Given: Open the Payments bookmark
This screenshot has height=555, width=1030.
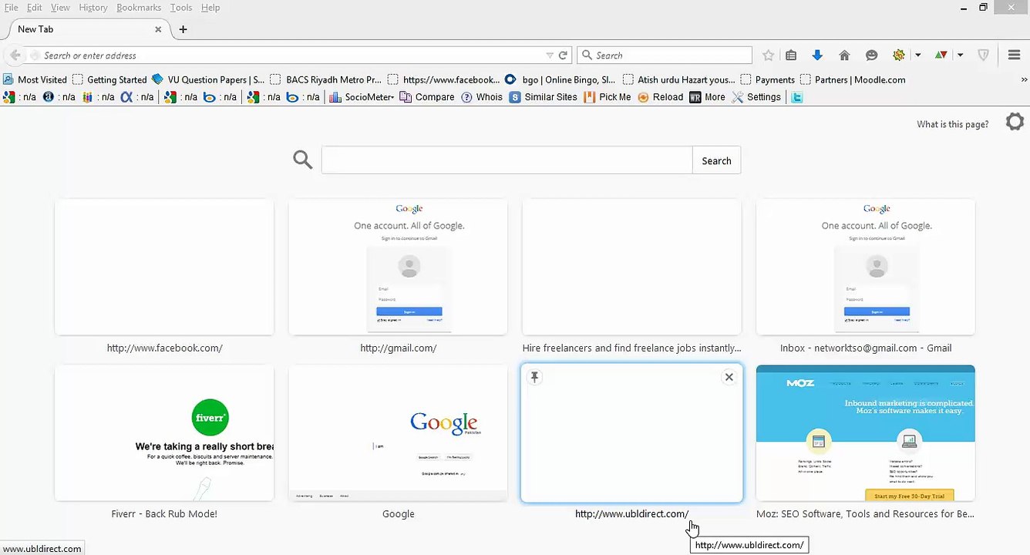Looking at the screenshot, I should [x=768, y=79].
